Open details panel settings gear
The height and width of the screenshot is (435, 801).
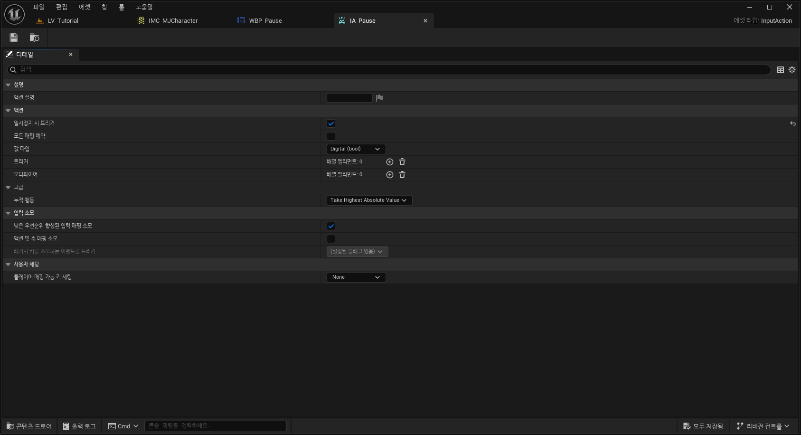792,70
